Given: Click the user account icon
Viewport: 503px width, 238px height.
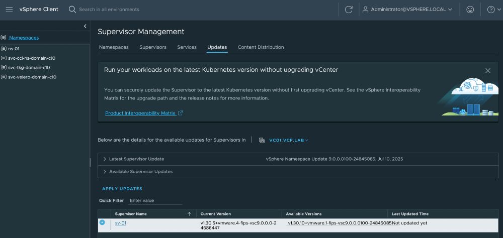Looking at the screenshot, I should coord(365,10).
